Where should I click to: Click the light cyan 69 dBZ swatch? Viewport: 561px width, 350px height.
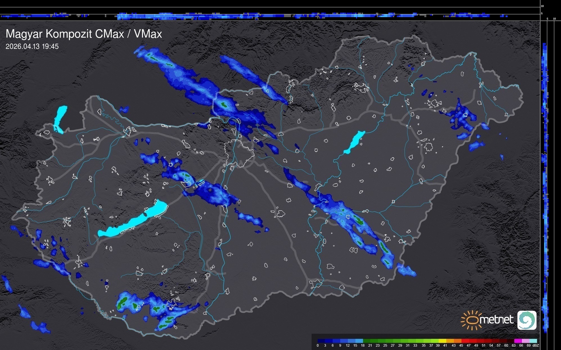point(533,341)
